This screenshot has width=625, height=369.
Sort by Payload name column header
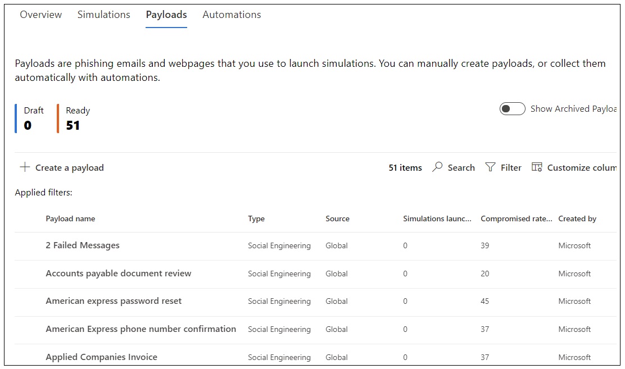[x=70, y=219]
